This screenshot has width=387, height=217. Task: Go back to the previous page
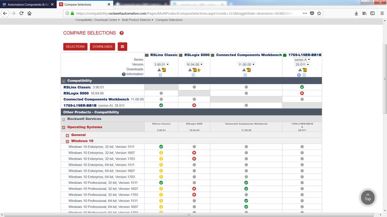click(x=5, y=13)
